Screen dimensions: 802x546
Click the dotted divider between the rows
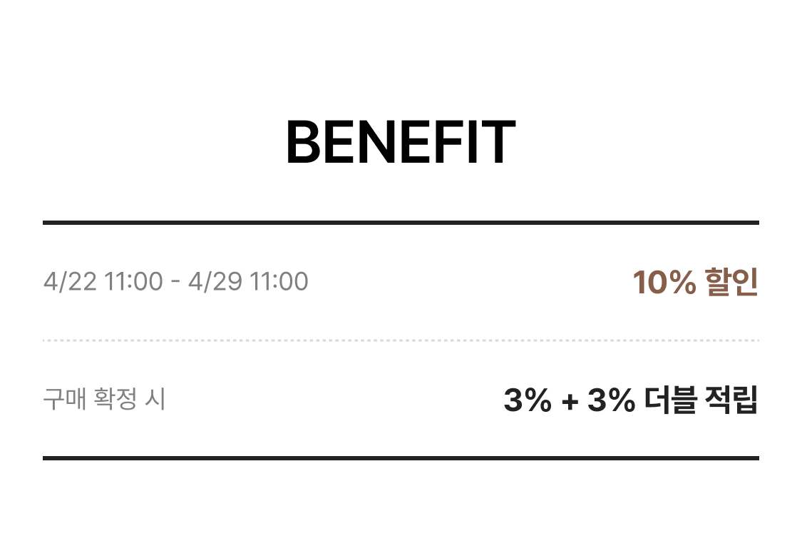(x=401, y=340)
